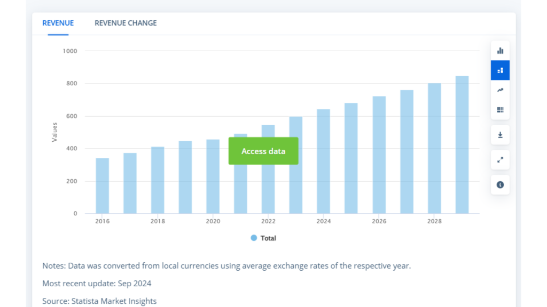
Task: Select the bar chart view icon
Action: pos(500,51)
